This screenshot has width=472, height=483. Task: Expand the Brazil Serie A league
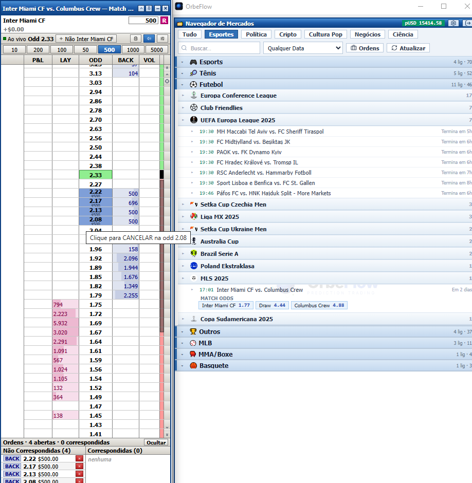(183, 253)
